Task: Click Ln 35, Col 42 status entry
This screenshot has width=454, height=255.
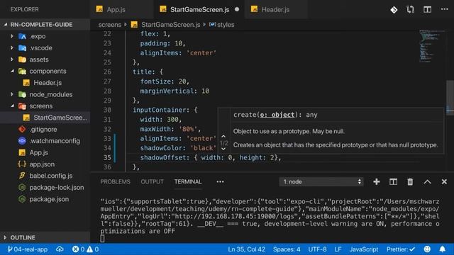Action: 246,249
